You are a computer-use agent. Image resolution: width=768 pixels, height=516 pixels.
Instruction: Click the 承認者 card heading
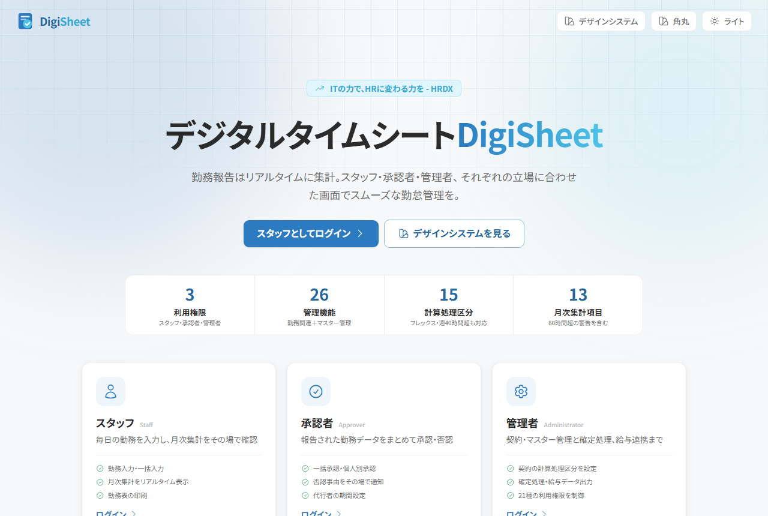pyautogui.click(x=317, y=423)
